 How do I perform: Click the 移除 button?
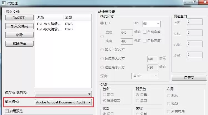coord(19,35)
